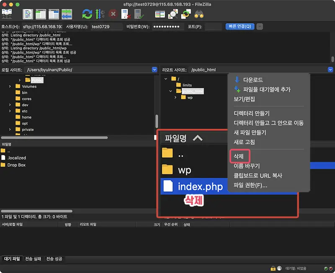Expand the wp folder in remote tree
Image resolution: width=335 pixels, height=273 pixels.
175,97
